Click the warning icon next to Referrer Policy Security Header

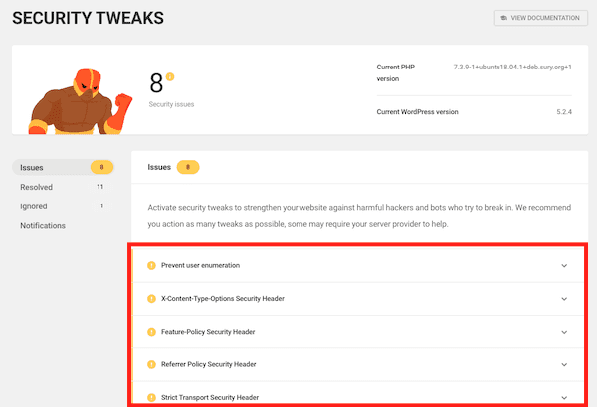(x=151, y=364)
